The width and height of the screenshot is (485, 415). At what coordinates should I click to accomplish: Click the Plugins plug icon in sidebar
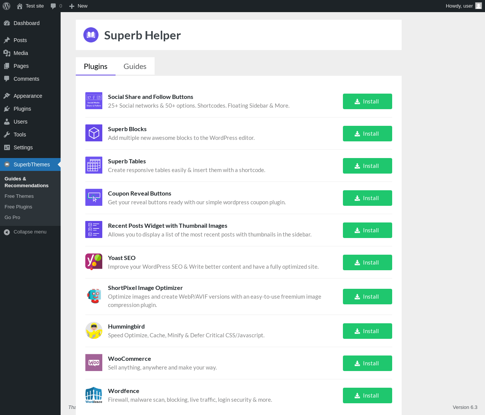7,109
